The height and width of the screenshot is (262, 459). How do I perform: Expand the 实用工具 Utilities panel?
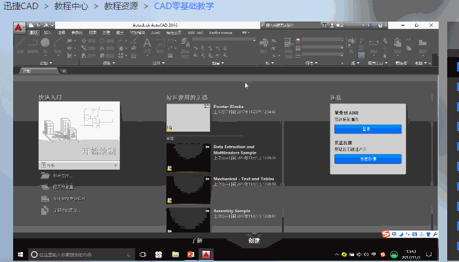378,63
